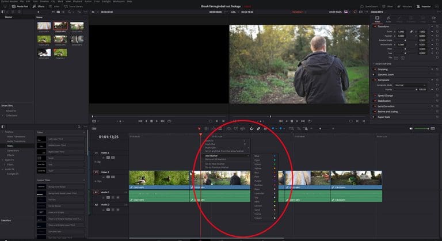Image resolution: width=442 pixels, height=241 pixels.
Task: Click the timeline selection arrow tool
Action: click(x=199, y=128)
